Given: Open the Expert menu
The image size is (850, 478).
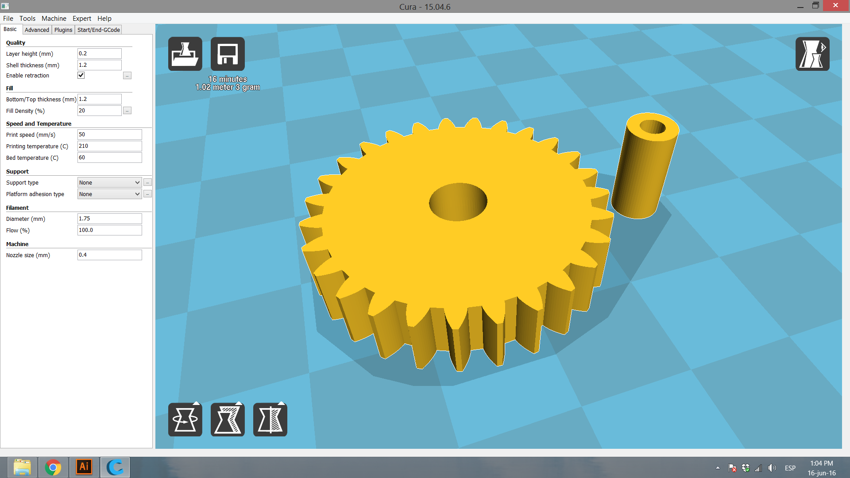Looking at the screenshot, I should 82,18.
